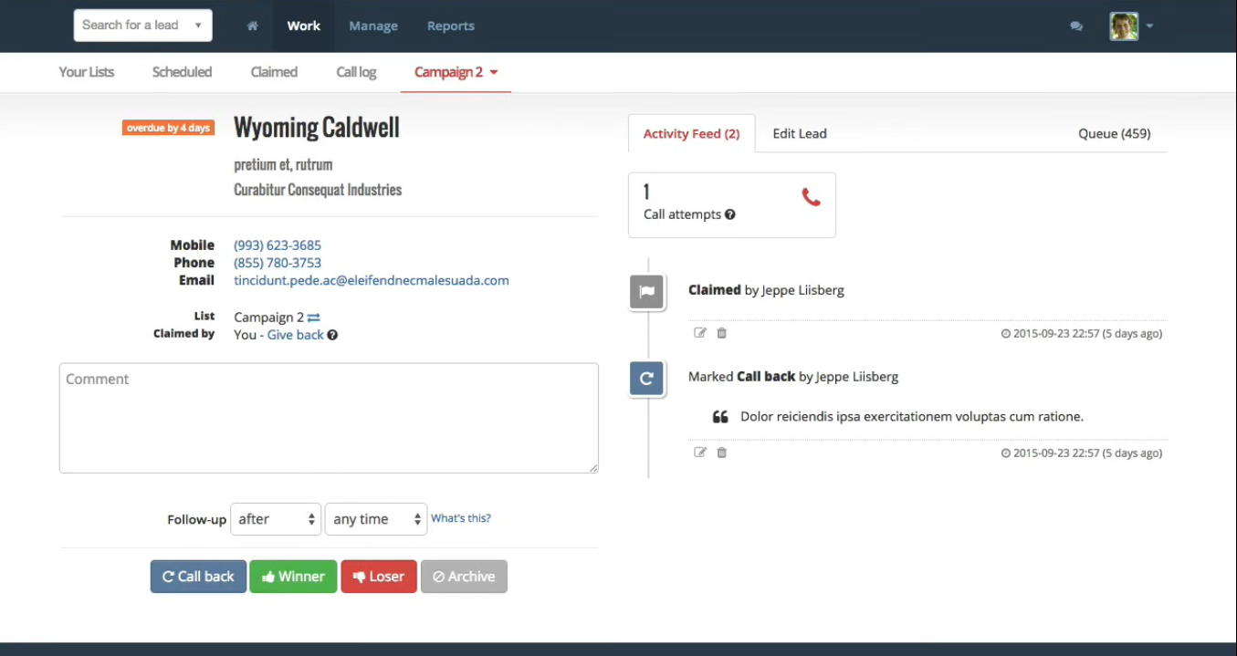1237x656 pixels.
Task: Switch to Scheduled tab
Action: coord(183,72)
